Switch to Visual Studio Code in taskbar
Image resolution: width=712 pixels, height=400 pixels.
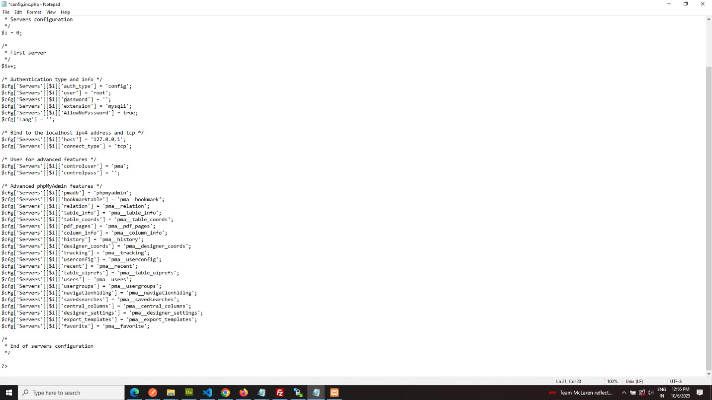[x=207, y=393]
